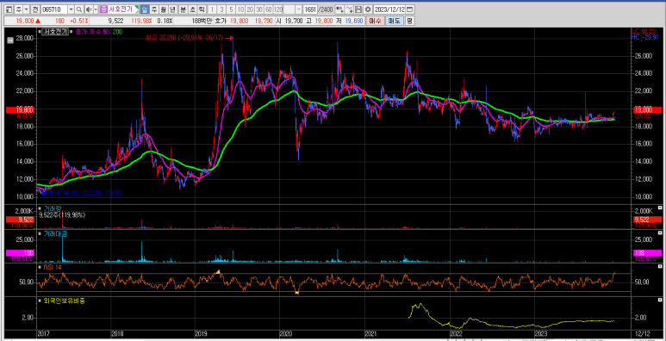Expand the empty interval dropdown after 120
Viewport: 666px width, 341px height.
(x=298, y=9)
